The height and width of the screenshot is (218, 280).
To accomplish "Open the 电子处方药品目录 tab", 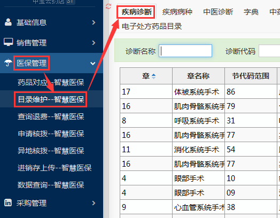I will coord(152,26).
